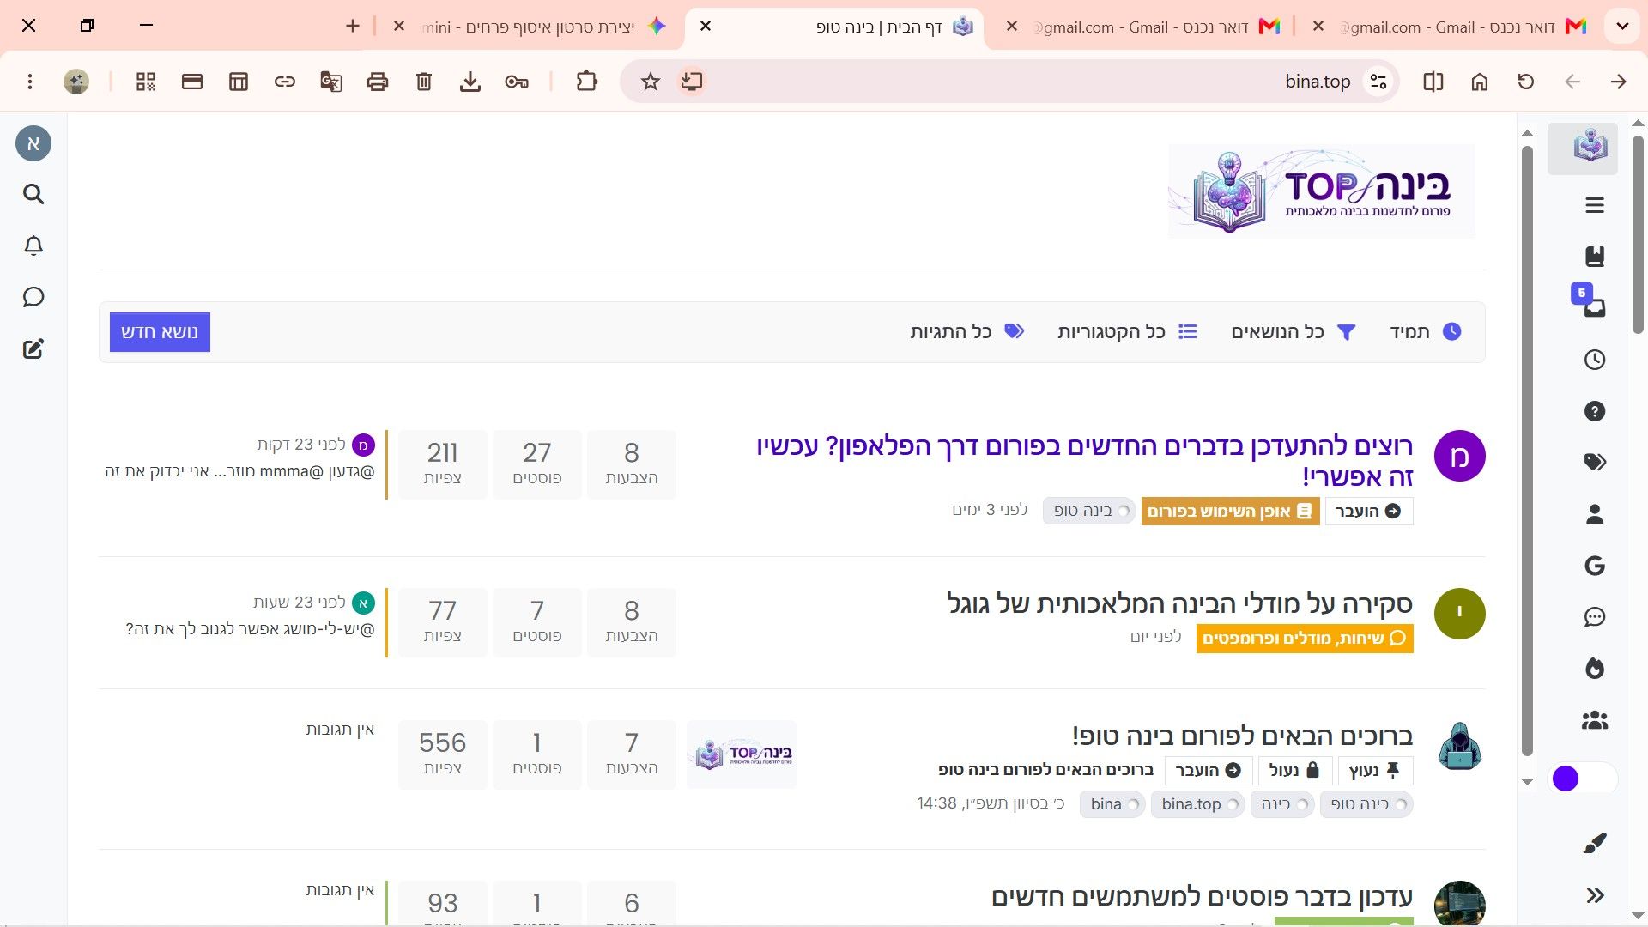Click the trash icon in browser toolbar
1648x927 pixels.
[424, 82]
